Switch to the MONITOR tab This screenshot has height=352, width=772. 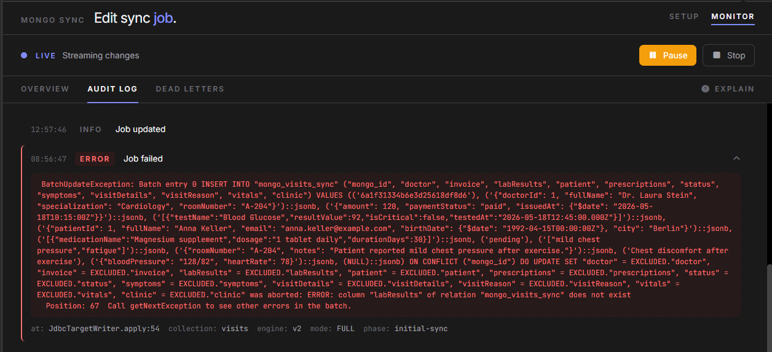click(733, 17)
